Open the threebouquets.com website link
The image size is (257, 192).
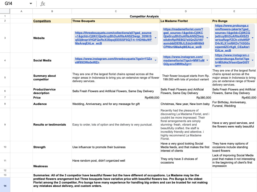tap(113, 38)
